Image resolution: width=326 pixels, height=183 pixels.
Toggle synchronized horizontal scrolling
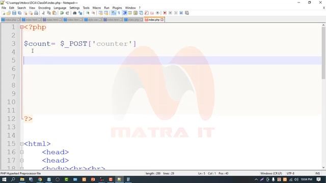tap(106, 13)
